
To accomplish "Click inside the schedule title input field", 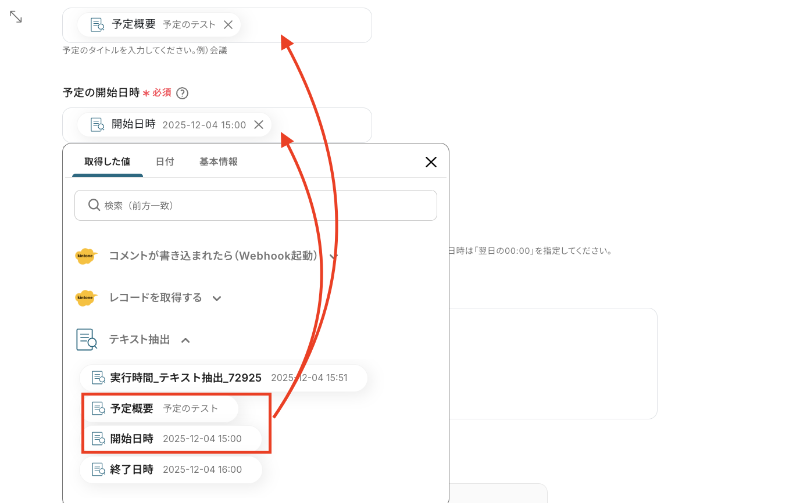I will 217,25.
